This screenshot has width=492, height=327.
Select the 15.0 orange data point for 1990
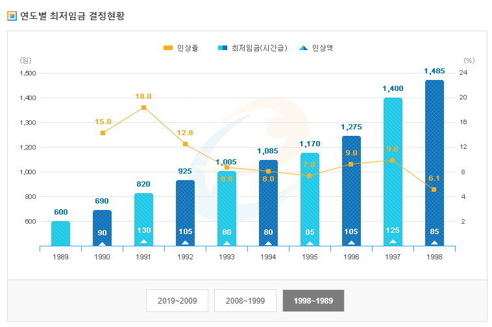[x=103, y=133]
